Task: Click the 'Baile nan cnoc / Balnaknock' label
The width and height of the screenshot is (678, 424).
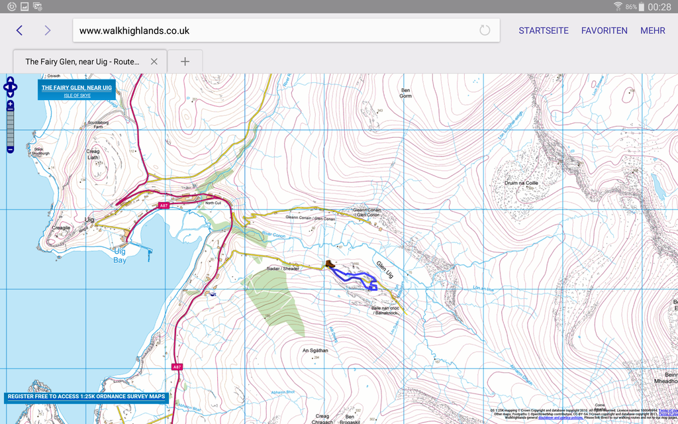Action: pos(384,310)
